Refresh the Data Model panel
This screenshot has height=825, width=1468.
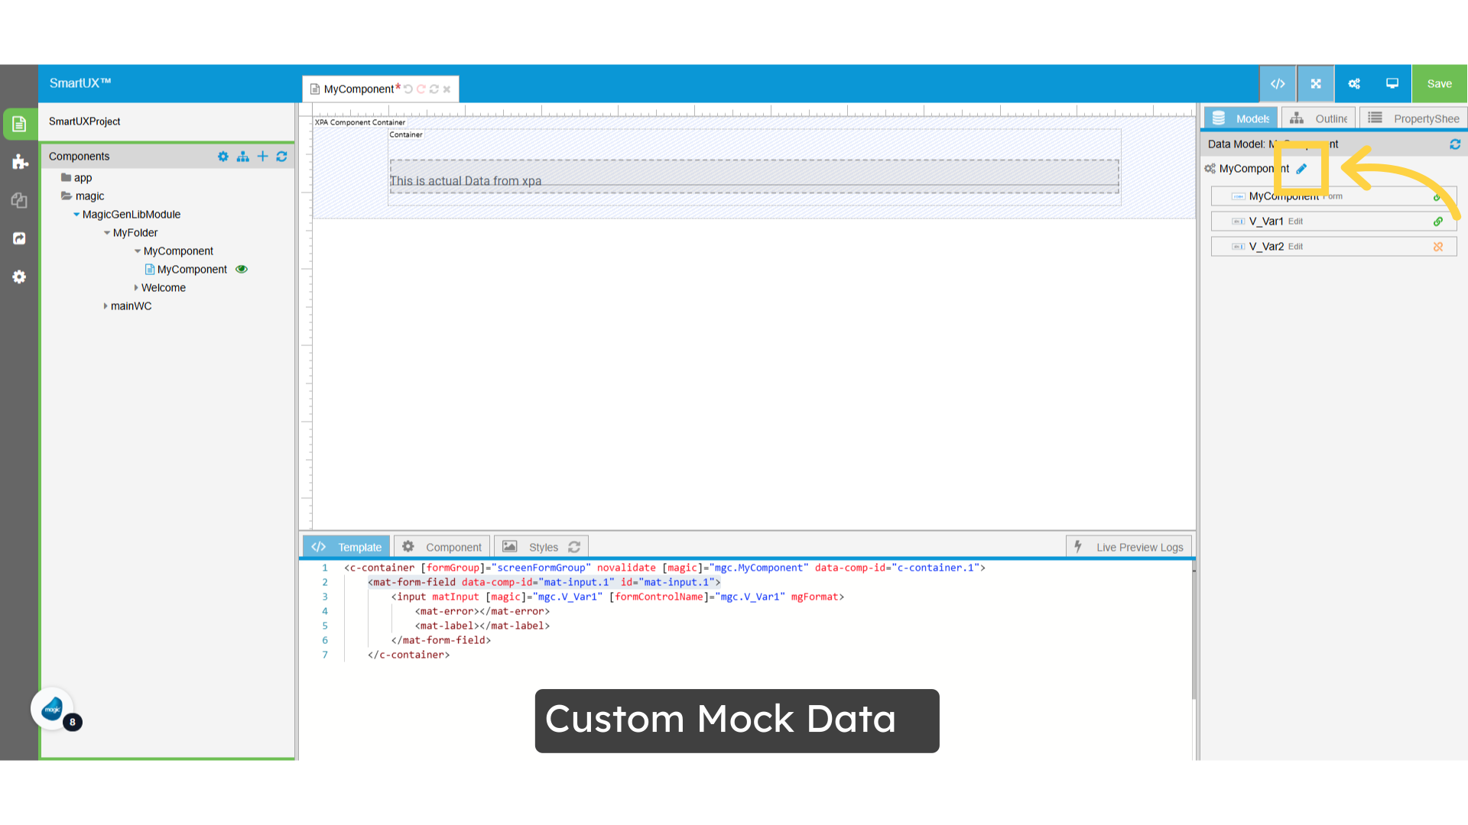(1456, 144)
